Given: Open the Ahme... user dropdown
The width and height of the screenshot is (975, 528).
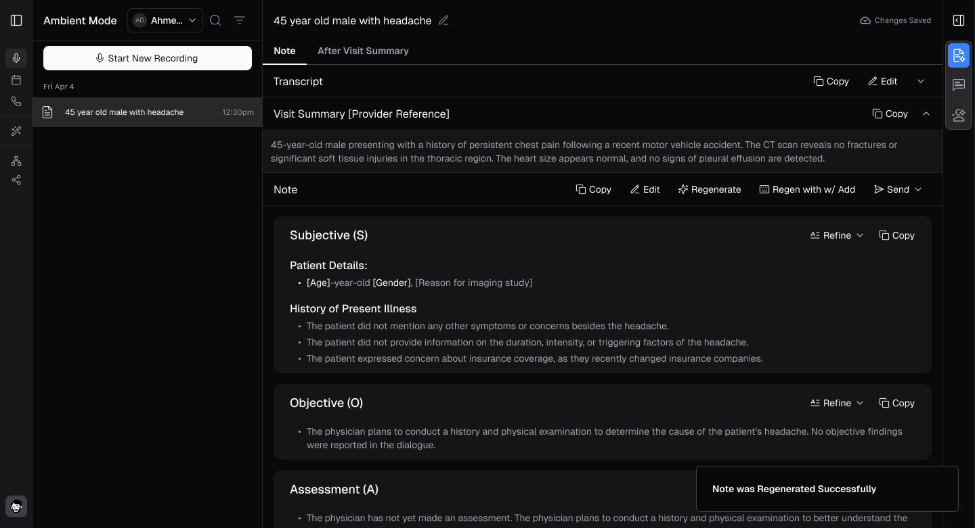Looking at the screenshot, I should click(x=165, y=20).
